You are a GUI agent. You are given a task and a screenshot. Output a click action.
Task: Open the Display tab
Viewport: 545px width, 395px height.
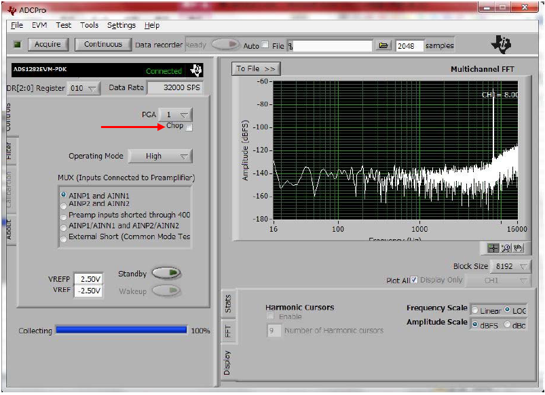(x=227, y=363)
